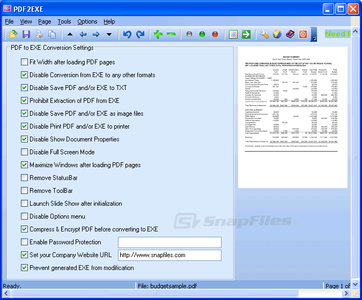Screen dimensions: 362x300
Task: Open help with the purple book icon
Action: tap(290, 34)
